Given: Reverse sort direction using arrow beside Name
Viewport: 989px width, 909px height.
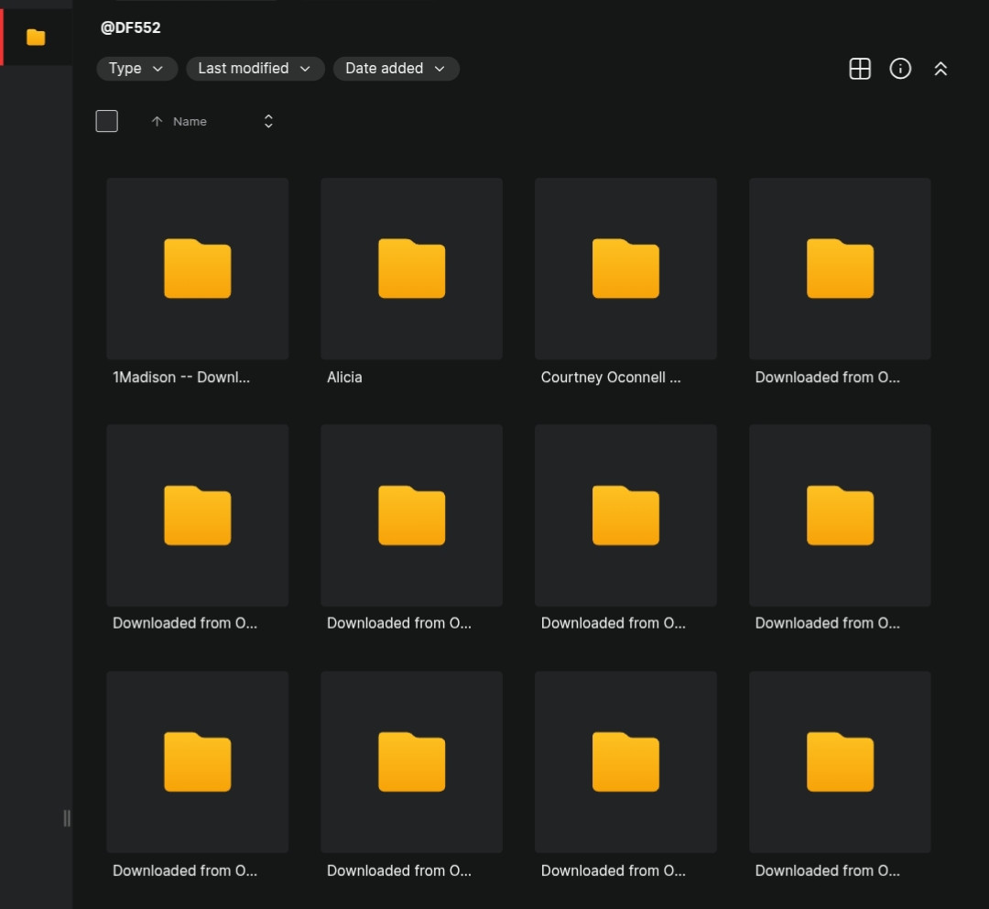Looking at the screenshot, I should tap(158, 121).
